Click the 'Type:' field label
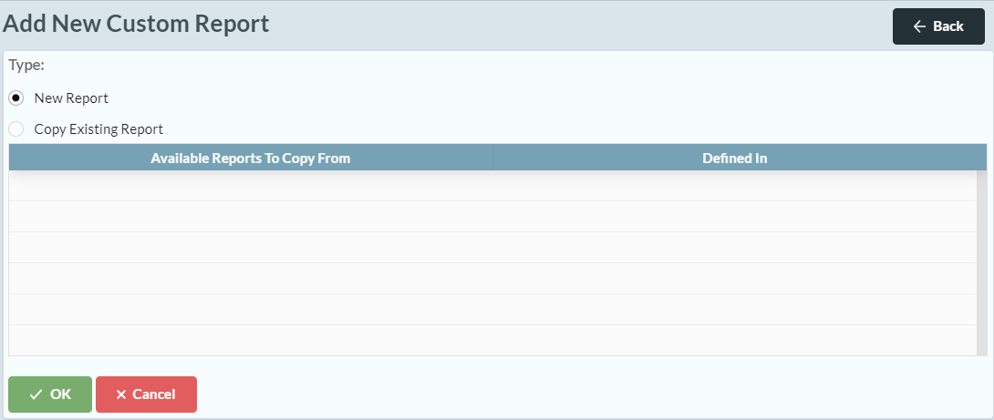994x420 pixels. 26,66
